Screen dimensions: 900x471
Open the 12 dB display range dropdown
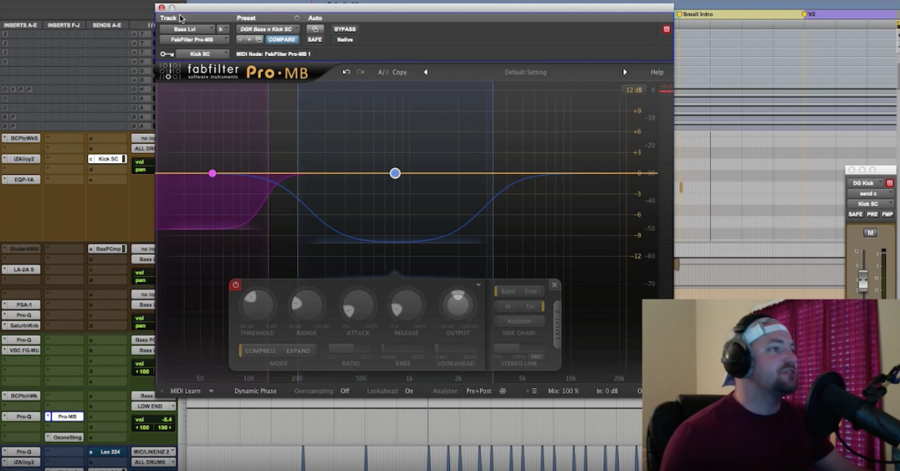coord(635,90)
